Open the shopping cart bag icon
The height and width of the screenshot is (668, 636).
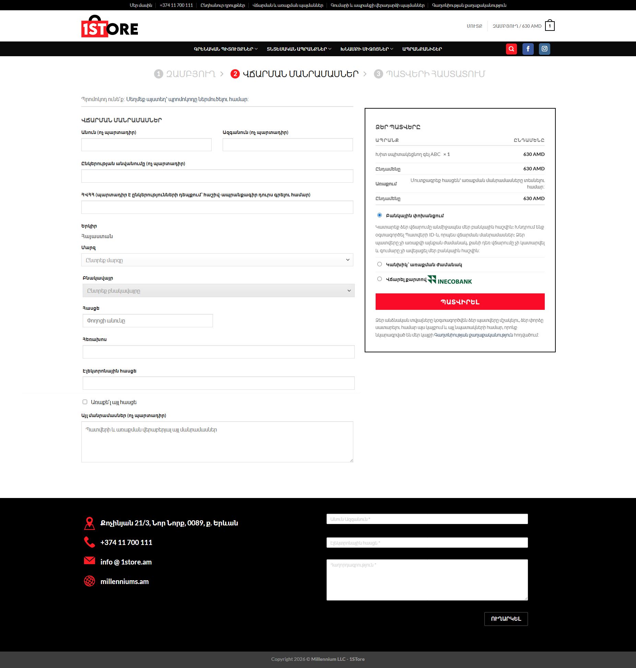550,26
